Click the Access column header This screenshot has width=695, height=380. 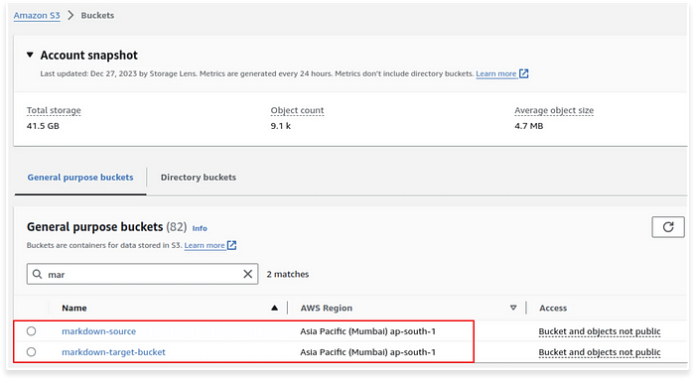(x=553, y=308)
